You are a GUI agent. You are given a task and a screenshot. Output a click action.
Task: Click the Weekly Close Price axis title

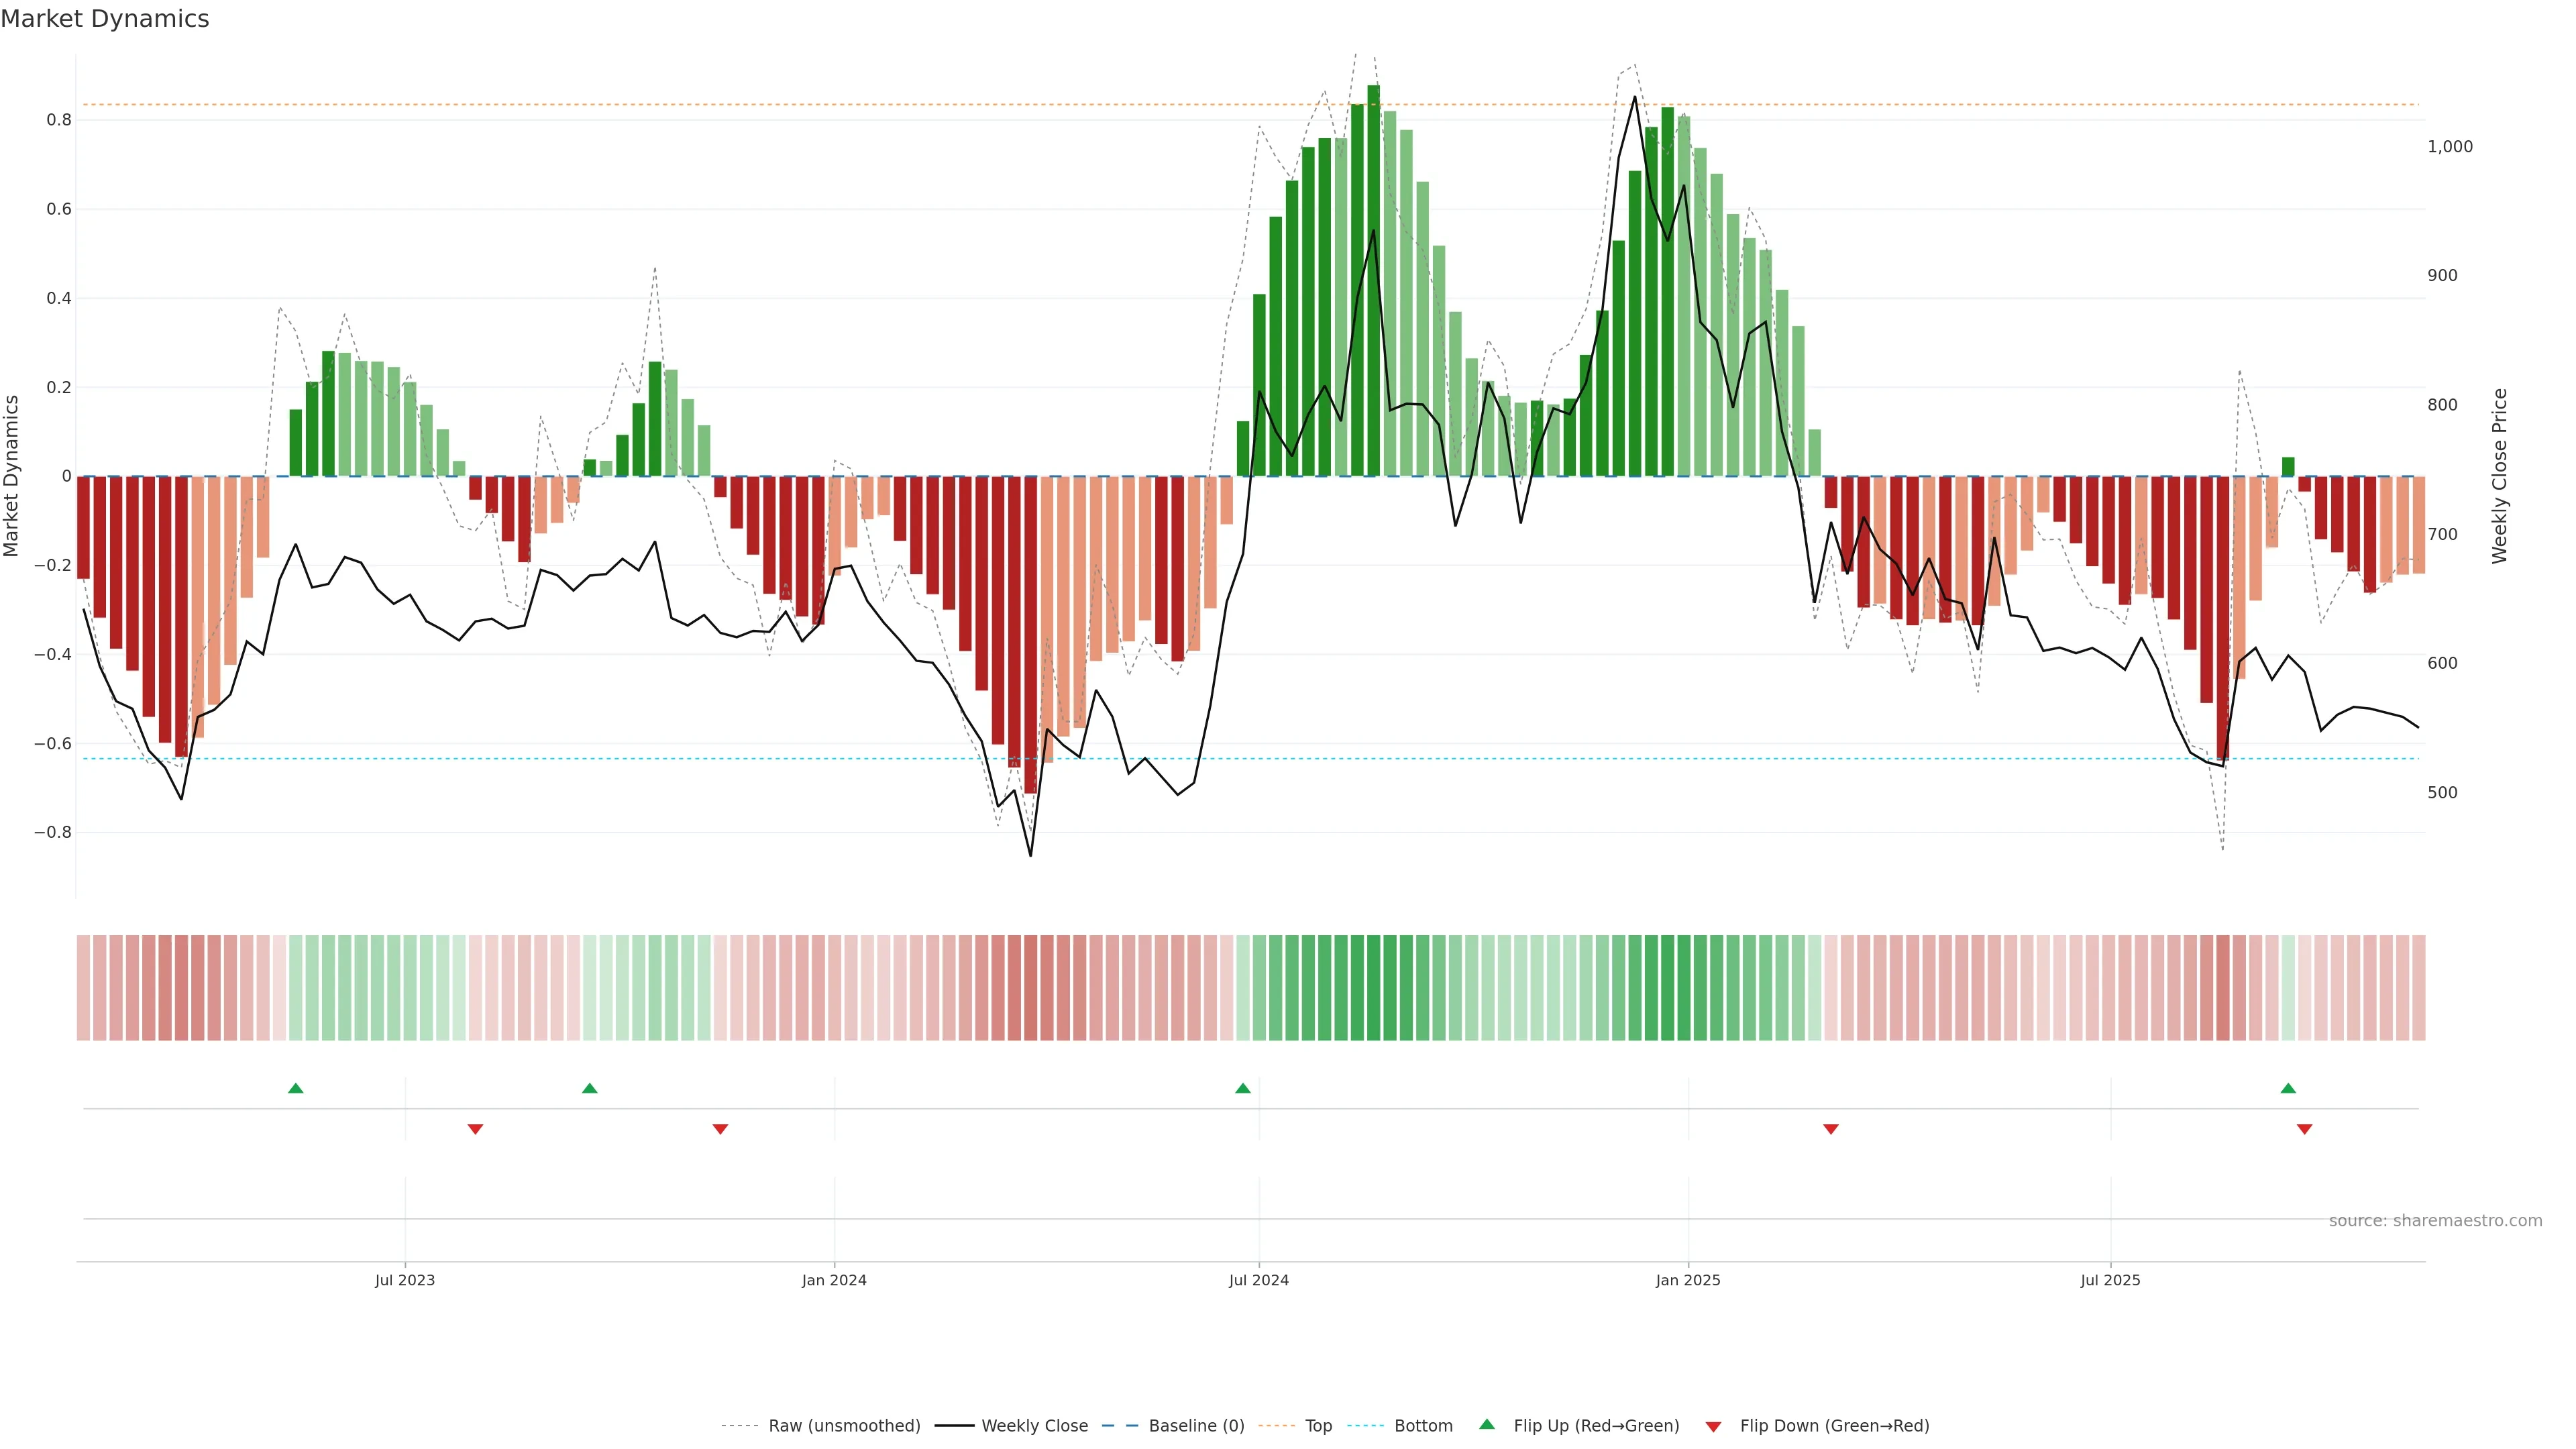[2499, 476]
